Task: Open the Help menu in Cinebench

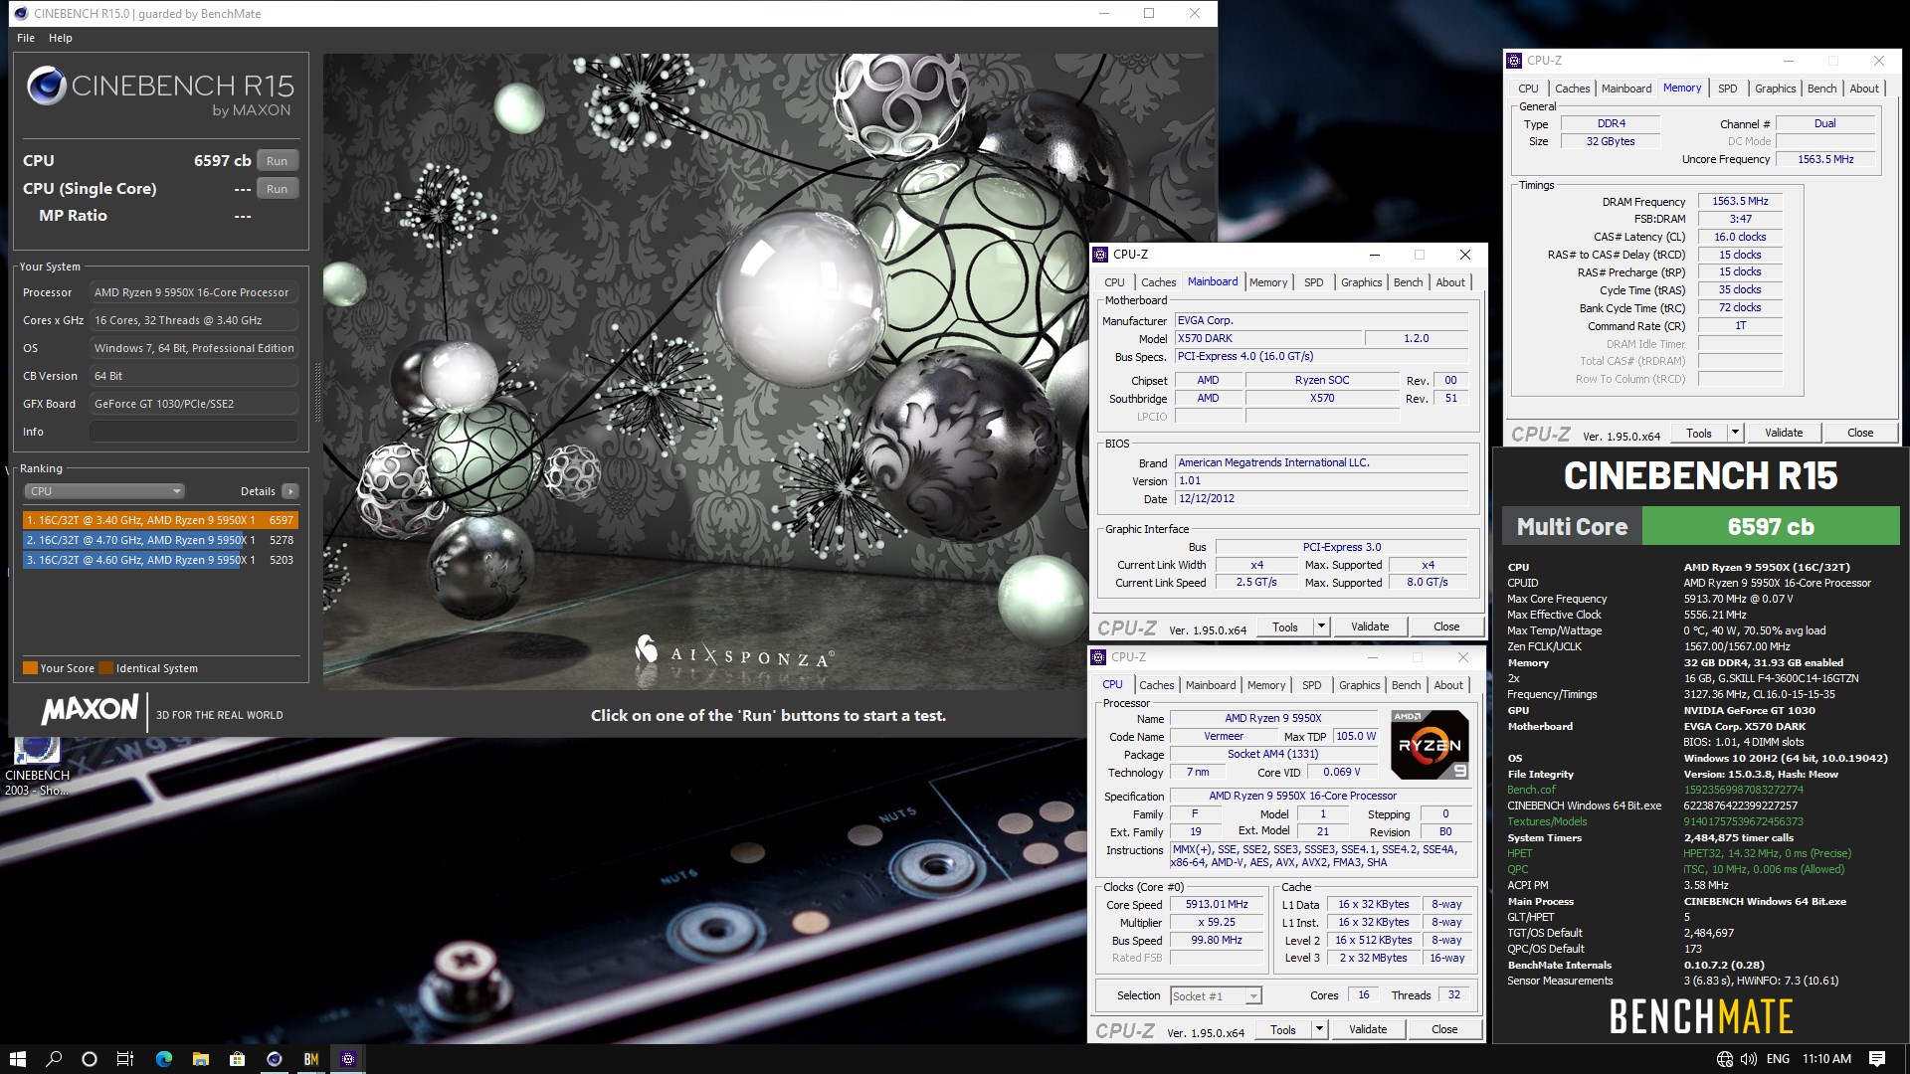Action: click(x=61, y=38)
